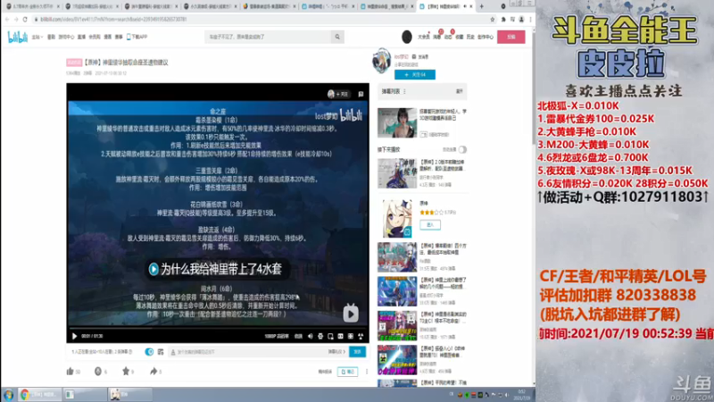Expand the danmaku list panel
Viewport: 714px width, 402px height.
pyautogui.click(x=460, y=92)
